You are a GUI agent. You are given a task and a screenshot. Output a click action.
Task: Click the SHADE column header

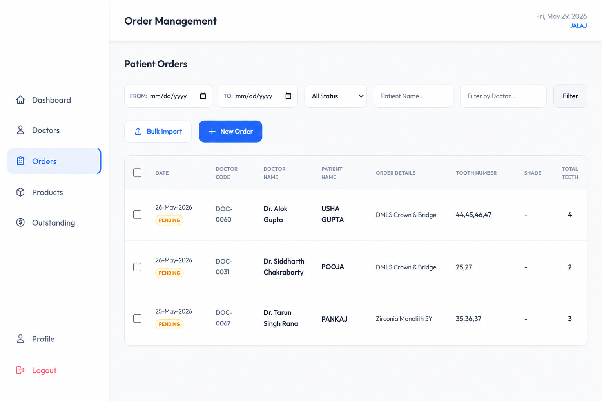click(x=533, y=173)
